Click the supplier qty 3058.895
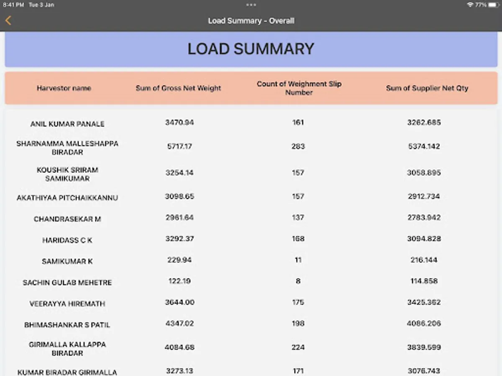Screen dimensions: 502x376 pos(424,173)
